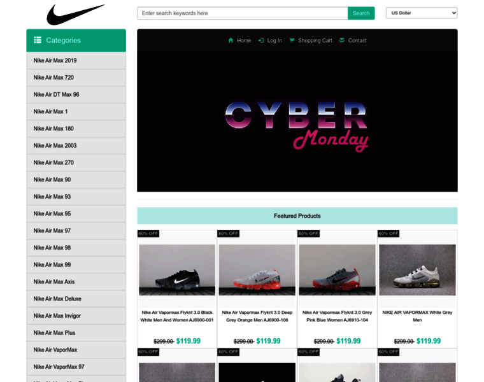Viewport: 484px width, 382px height.
Task: Click the Shopping Cart icon
Action: coord(292,40)
